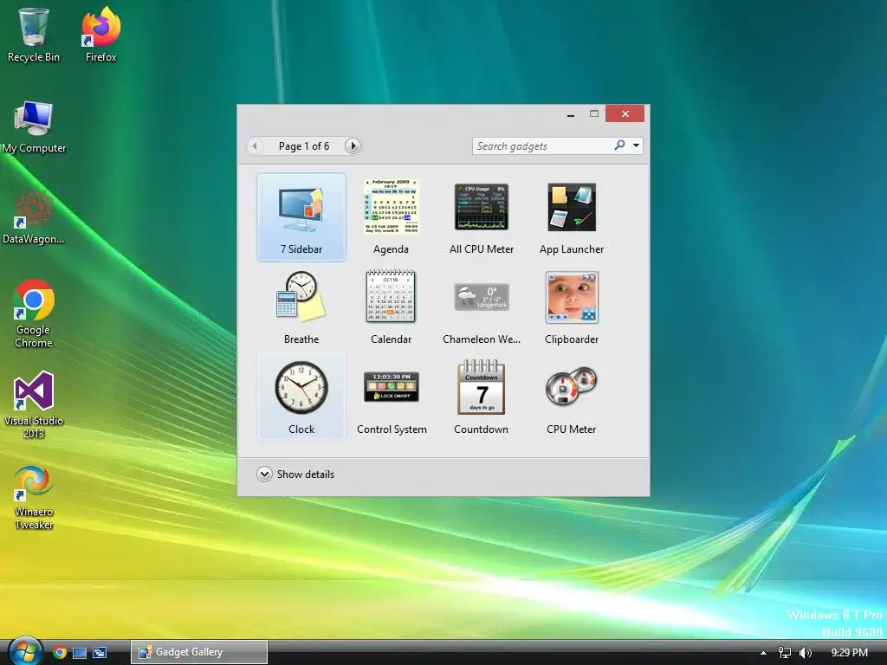Image resolution: width=887 pixels, height=665 pixels.
Task: Select the Calendar gadget icon
Action: point(391,296)
